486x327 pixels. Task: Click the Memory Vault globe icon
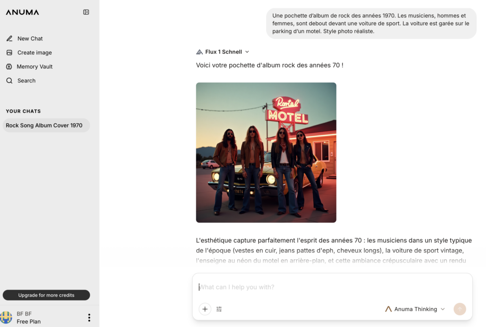pos(9,67)
